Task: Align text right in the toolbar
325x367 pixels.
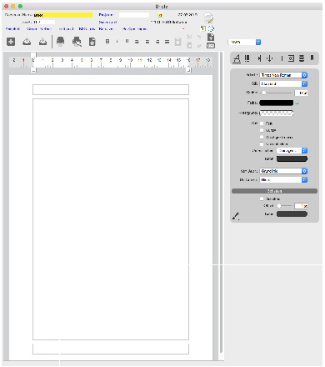Action: [157, 42]
